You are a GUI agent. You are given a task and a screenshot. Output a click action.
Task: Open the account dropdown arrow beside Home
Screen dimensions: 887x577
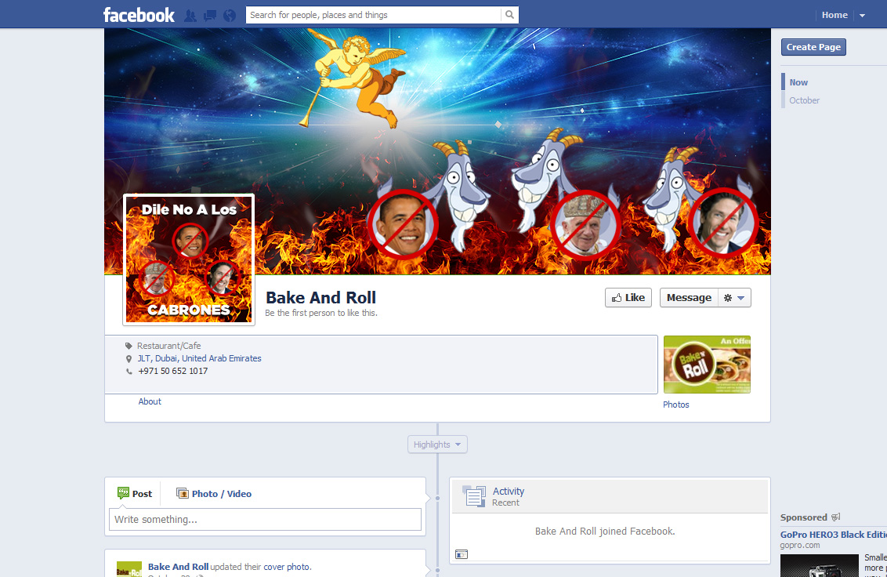coord(862,16)
